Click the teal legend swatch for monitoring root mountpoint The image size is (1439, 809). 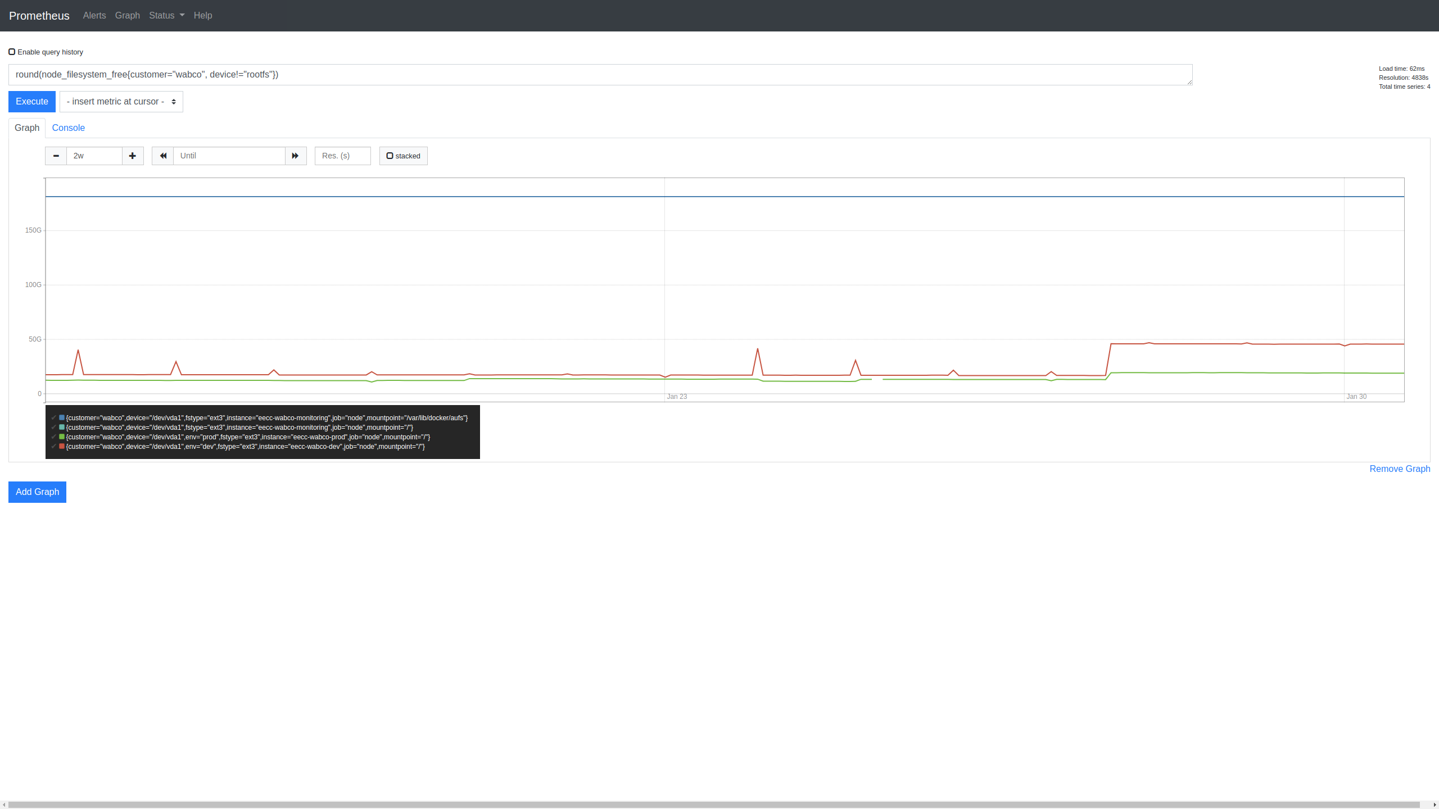pyautogui.click(x=61, y=427)
